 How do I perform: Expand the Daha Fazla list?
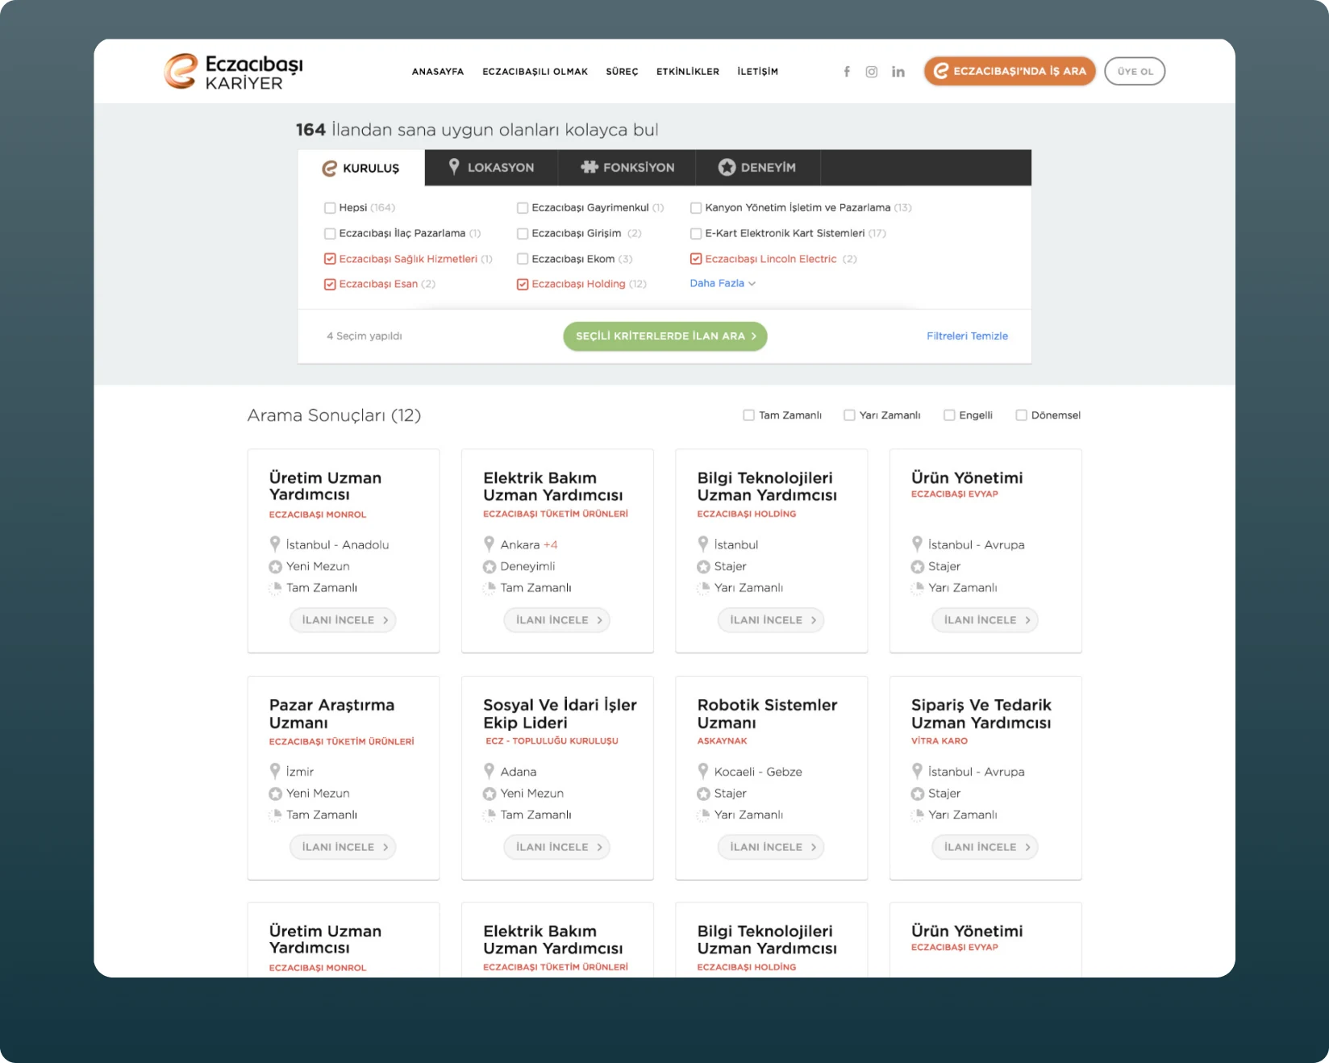click(723, 283)
